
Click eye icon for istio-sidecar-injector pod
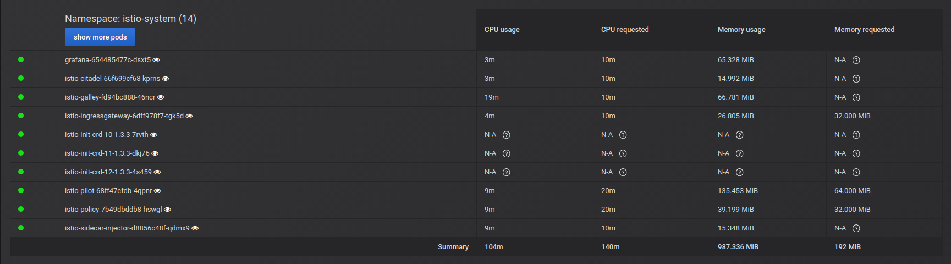click(195, 228)
